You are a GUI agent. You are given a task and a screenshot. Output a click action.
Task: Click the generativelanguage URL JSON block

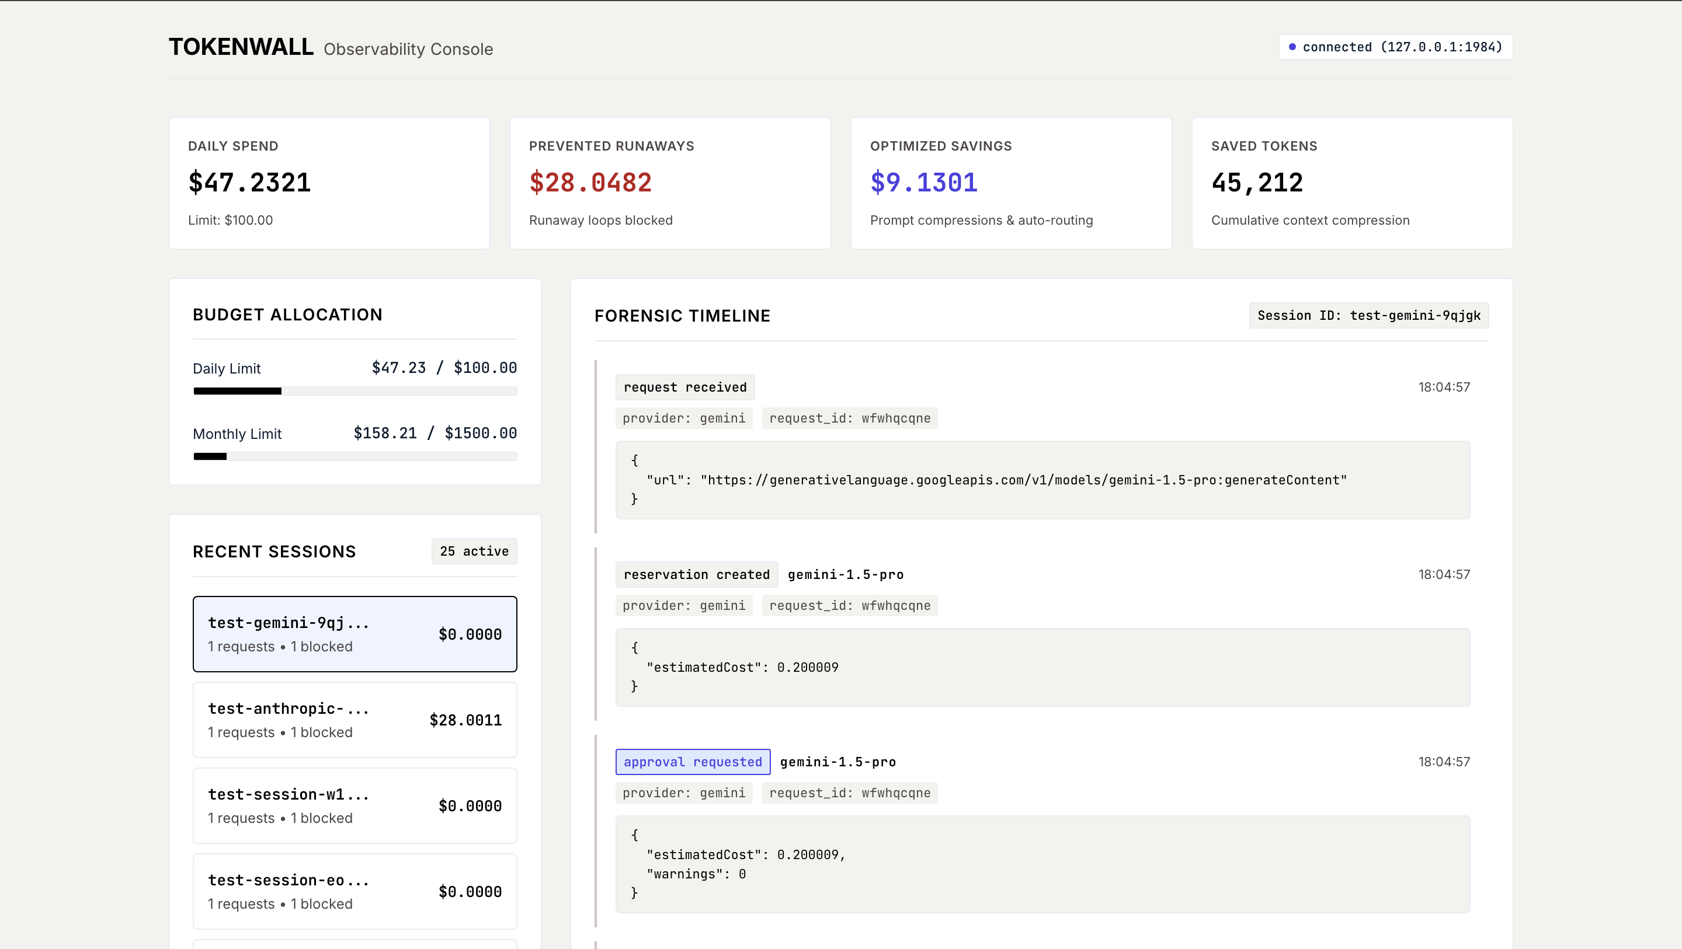(1042, 480)
